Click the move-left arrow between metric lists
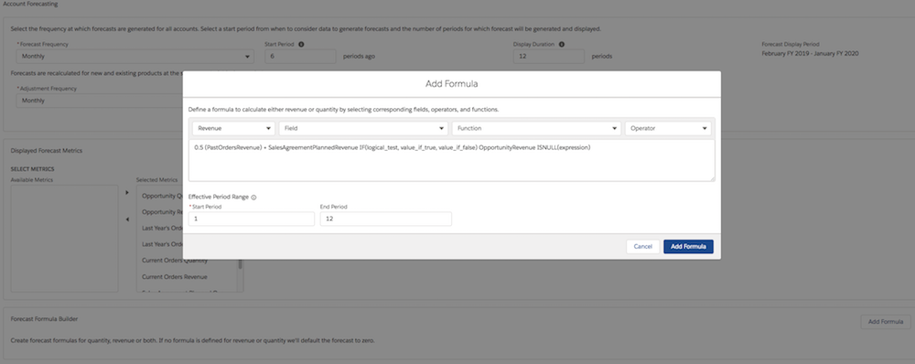Viewport: 915px width, 364px height. (x=127, y=219)
